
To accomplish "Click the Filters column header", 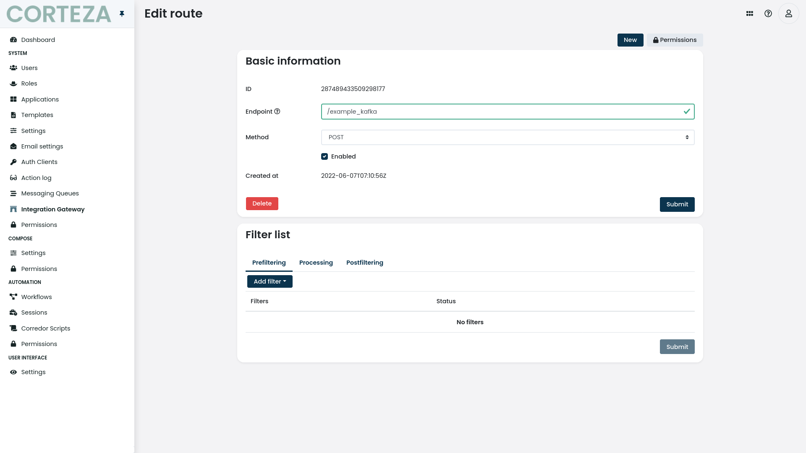I will coord(259,301).
